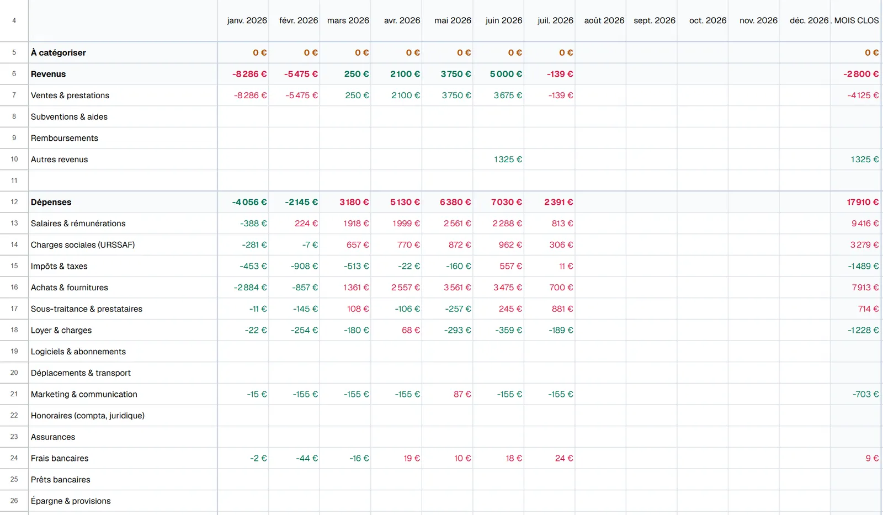Click the Autres revenus '1 325 €' June cell

499,160
